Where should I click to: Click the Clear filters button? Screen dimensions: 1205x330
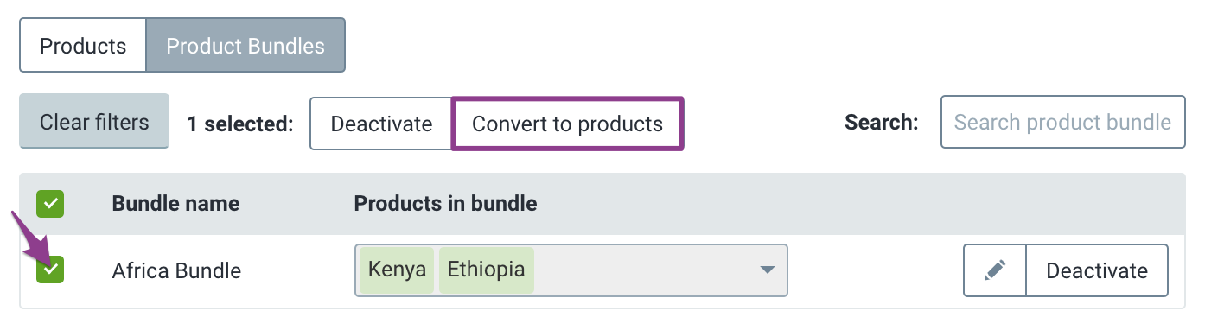tap(94, 122)
